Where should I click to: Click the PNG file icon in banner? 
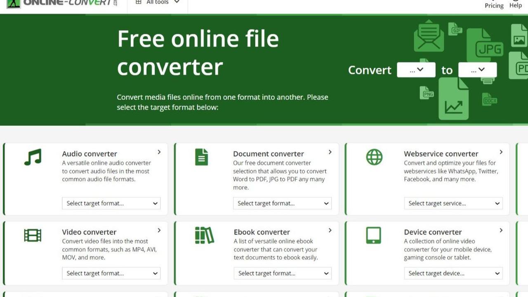click(x=427, y=93)
